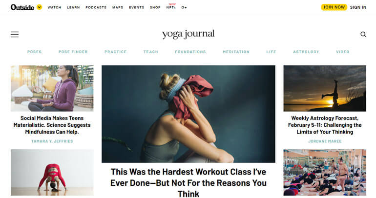
Task: Click the search magnifier icon
Action: 363,35
